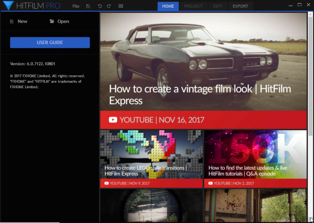Open the sniper scope video thumbnail

click(151, 206)
